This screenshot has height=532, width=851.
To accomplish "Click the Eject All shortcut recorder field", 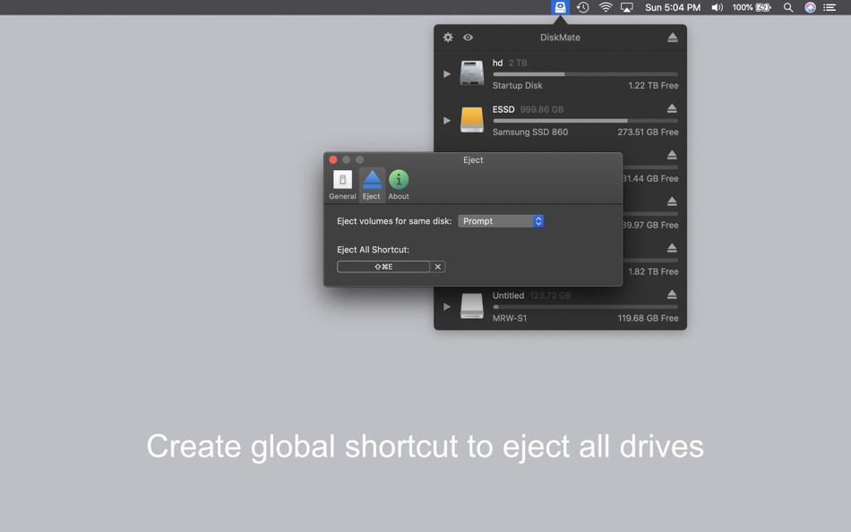I will [x=383, y=267].
